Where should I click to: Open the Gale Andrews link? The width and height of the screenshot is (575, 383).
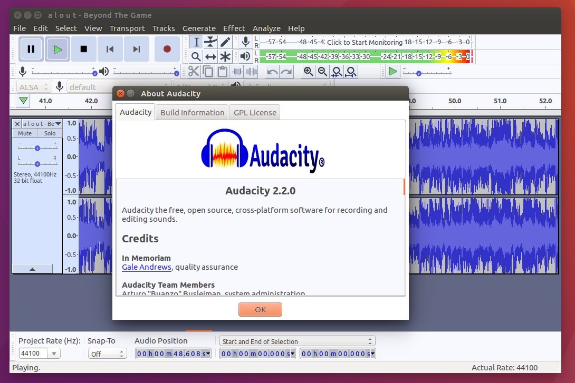click(x=147, y=267)
